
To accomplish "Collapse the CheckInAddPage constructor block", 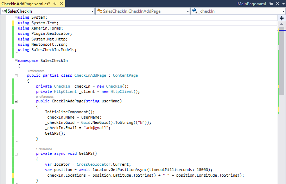I will point(16,101).
